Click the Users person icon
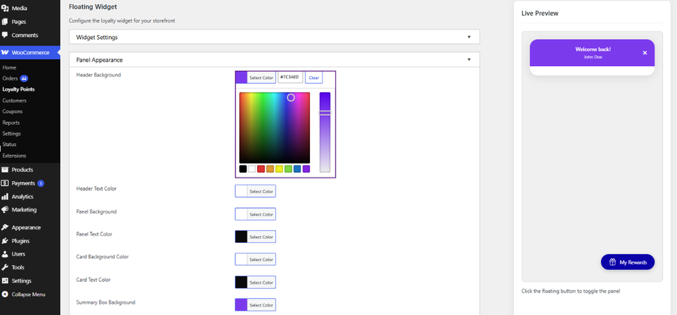The image size is (677, 315). [x=5, y=254]
